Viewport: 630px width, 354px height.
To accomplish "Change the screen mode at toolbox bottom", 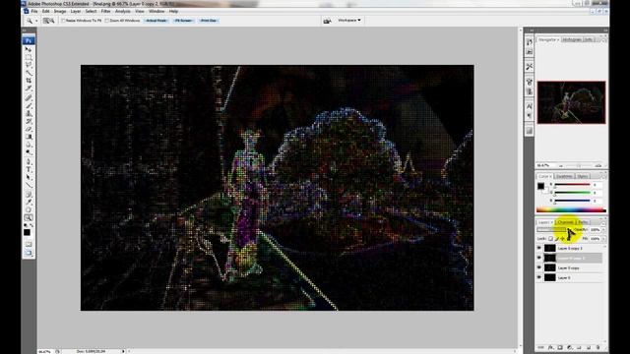I will pyautogui.click(x=29, y=253).
